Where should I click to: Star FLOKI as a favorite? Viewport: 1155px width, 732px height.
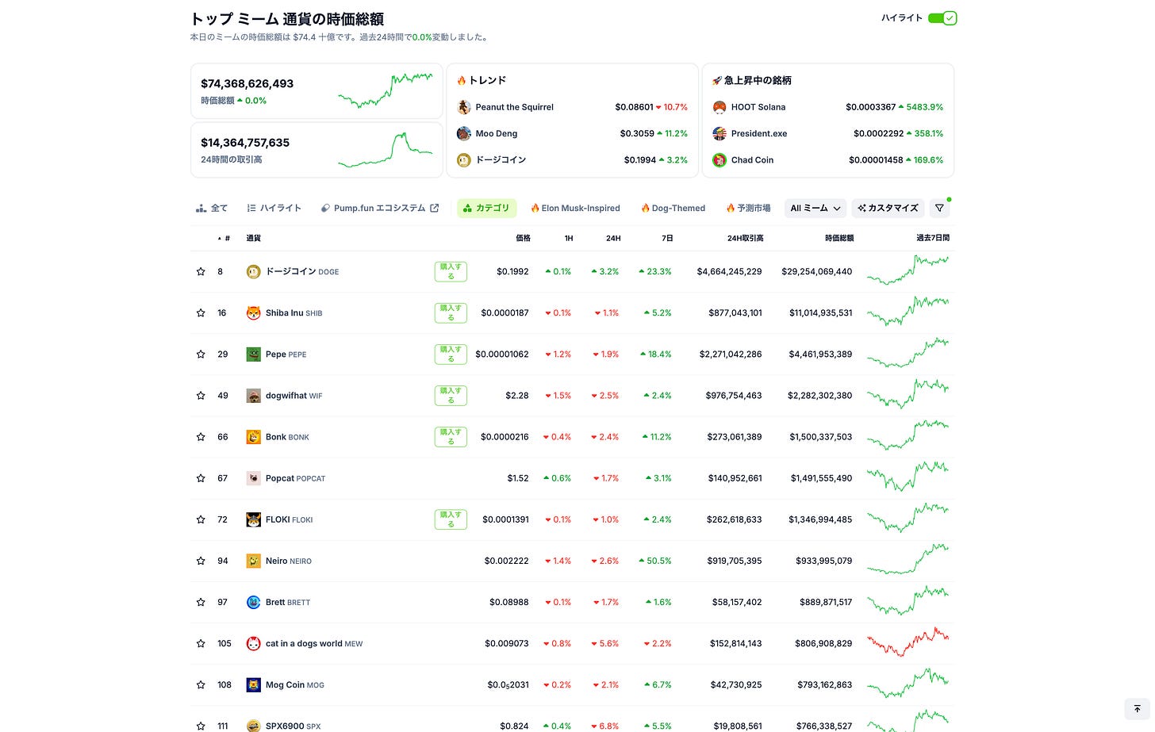(201, 519)
